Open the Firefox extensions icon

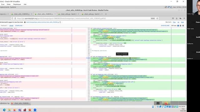tap(180, 18)
